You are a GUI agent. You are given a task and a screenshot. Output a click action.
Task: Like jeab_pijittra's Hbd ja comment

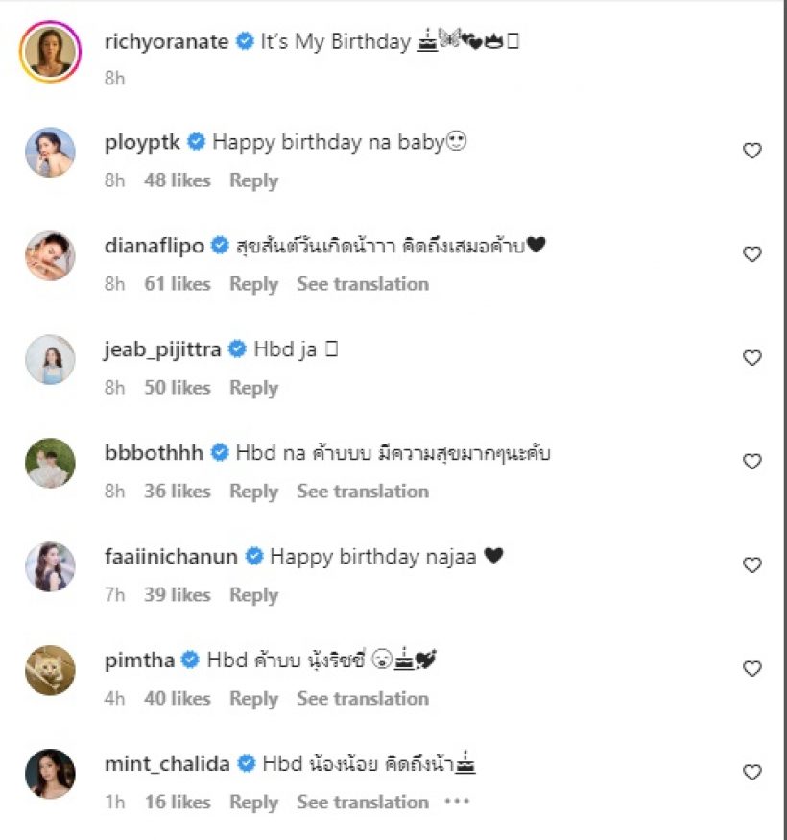coord(752,358)
